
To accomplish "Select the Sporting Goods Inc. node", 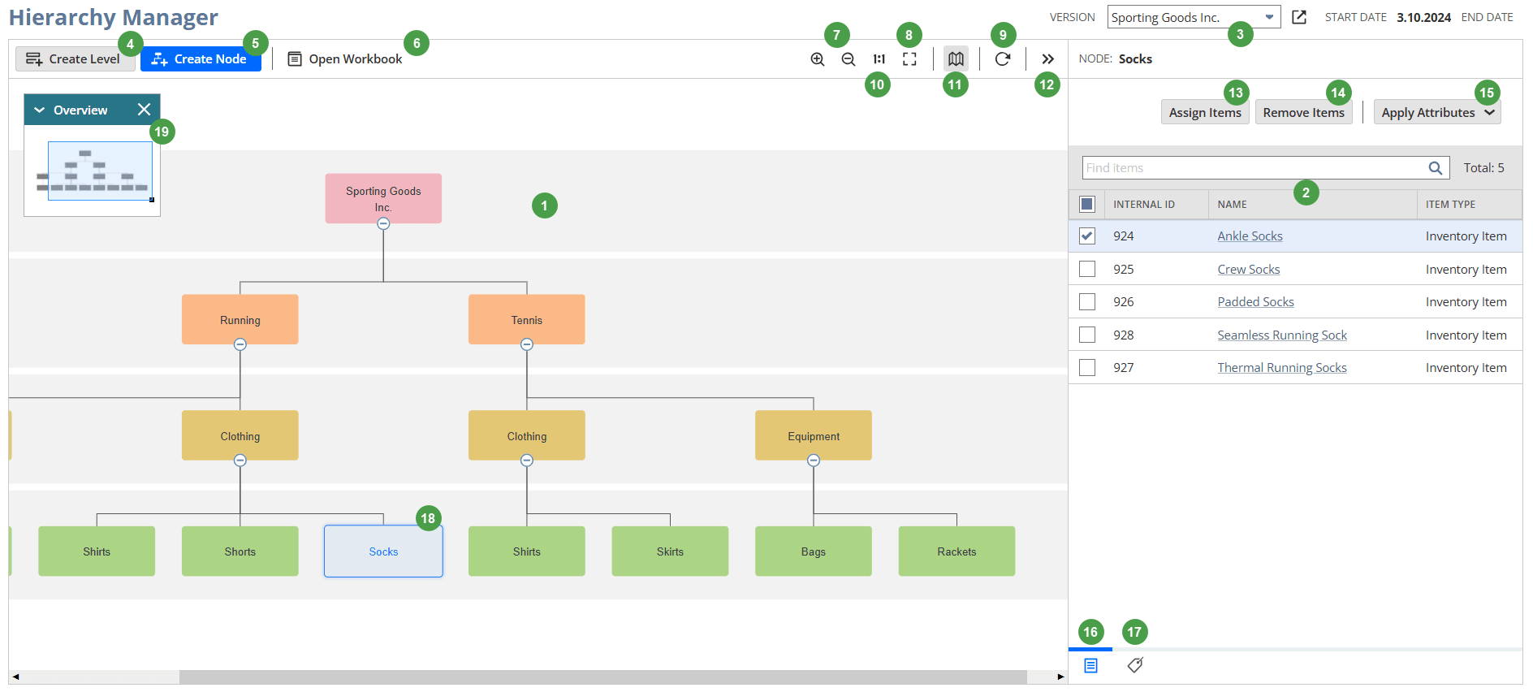I will click(383, 198).
